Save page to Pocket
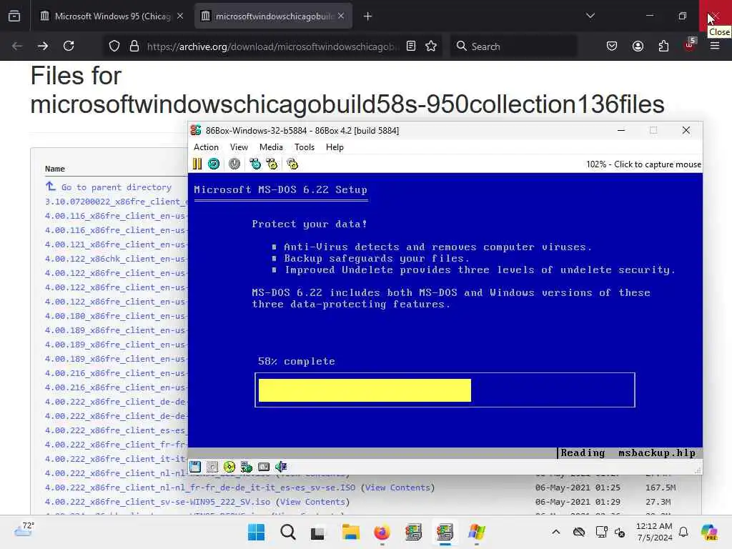732x549 pixels. coord(612,46)
